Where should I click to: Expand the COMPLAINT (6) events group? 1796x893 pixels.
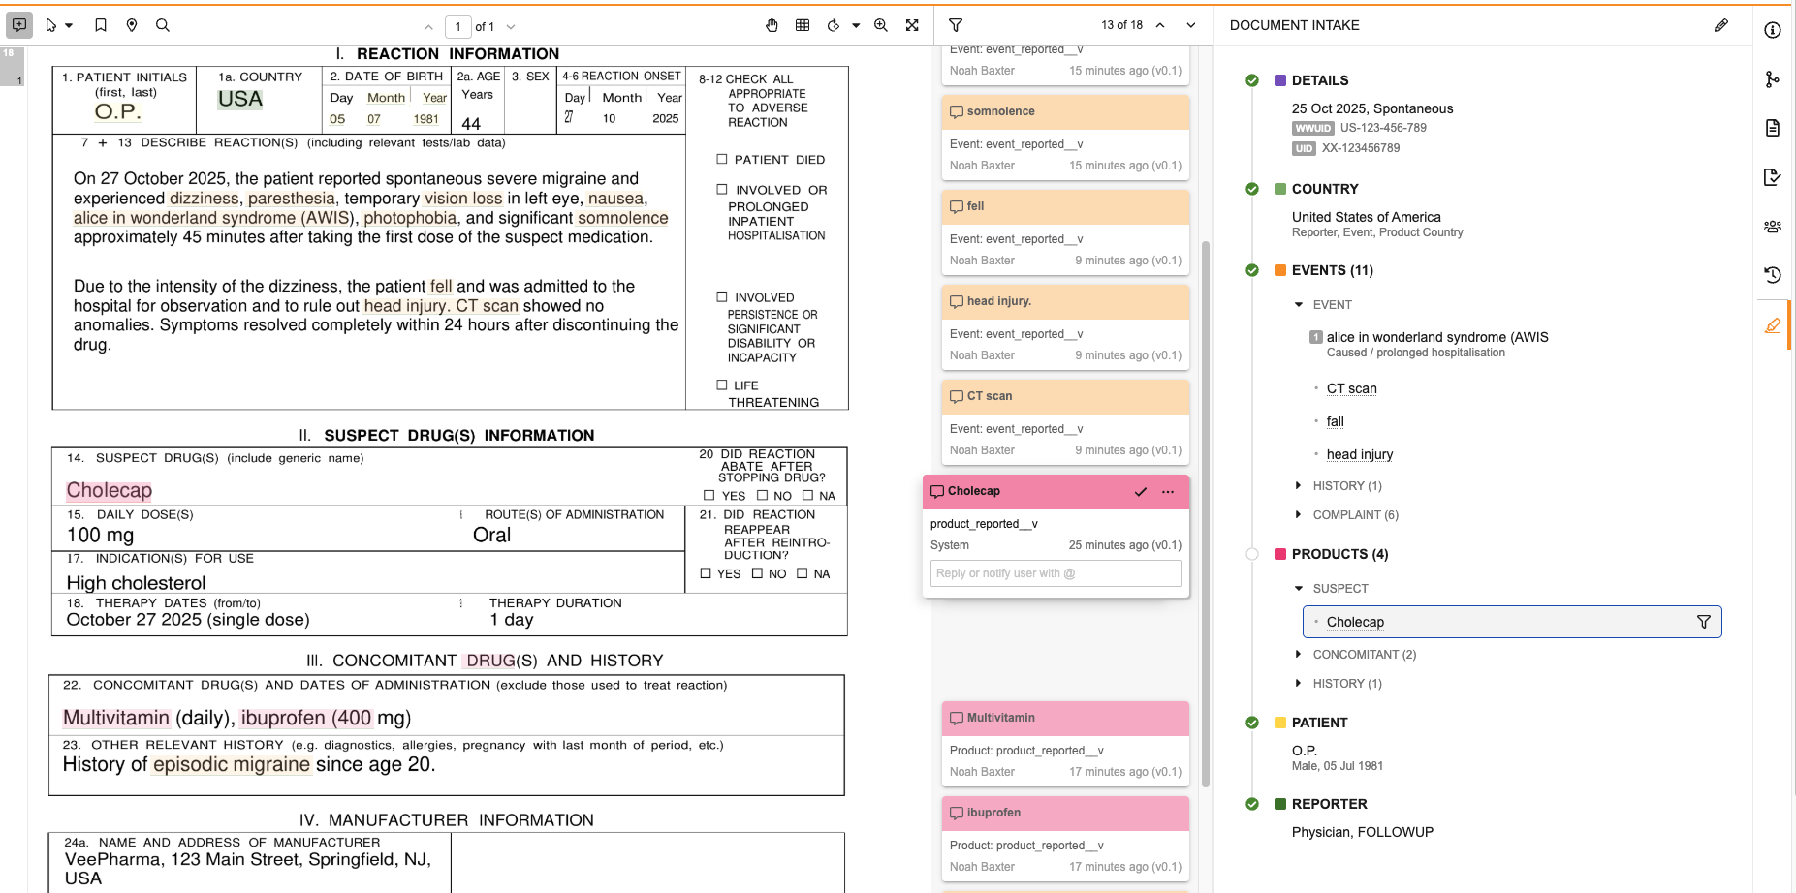point(1299,515)
